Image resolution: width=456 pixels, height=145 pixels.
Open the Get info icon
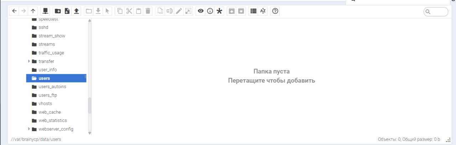tap(210, 11)
